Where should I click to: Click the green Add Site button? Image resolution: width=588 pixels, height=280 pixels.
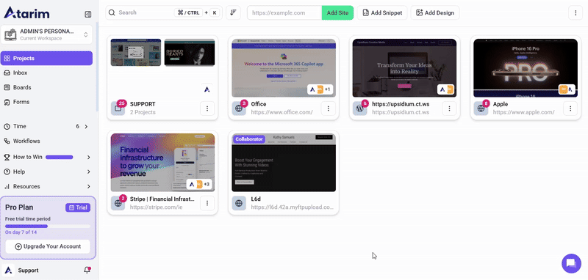(337, 12)
